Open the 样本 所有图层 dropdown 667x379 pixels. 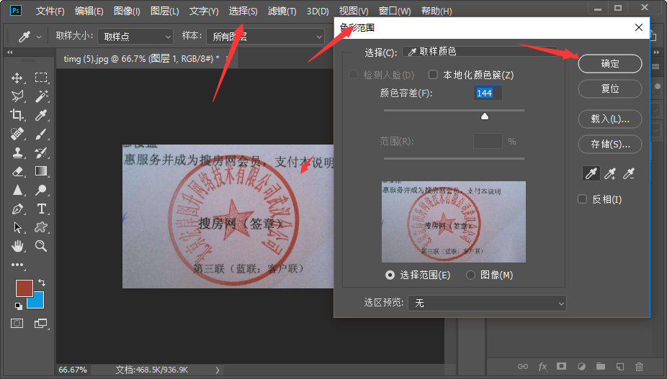pyautogui.click(x=266, y=37)
